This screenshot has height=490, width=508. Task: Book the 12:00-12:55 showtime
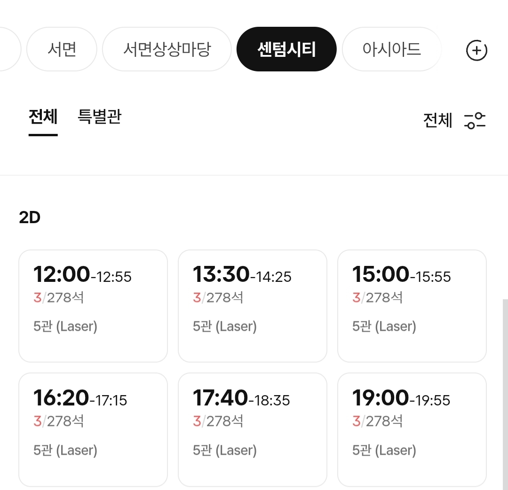tap(93, 306)
